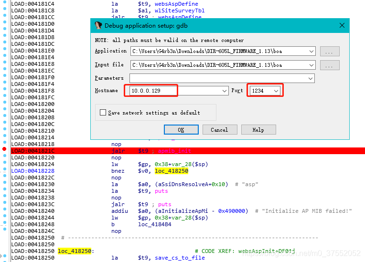Click the websAspDefine symbol at 004181C4
Image resolution: width=365 pixels, height=262 pixels.
pos(176,4)
